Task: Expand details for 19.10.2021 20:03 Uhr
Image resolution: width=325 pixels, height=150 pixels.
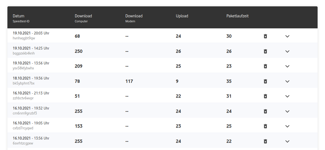Action: pos(287,36)
